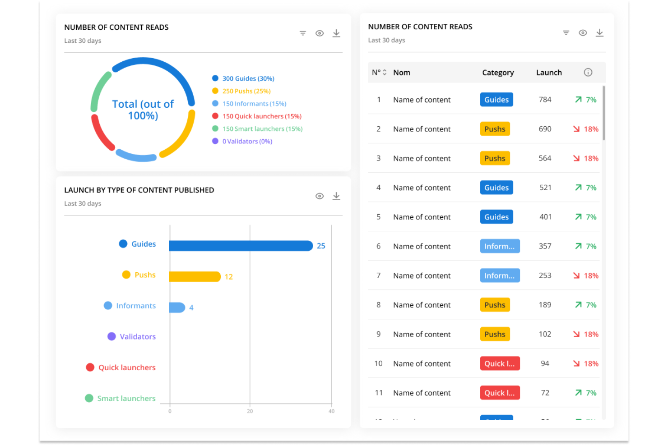Click the Nom column header
Viewport: 668px width, 445px height.
(402, 73)
